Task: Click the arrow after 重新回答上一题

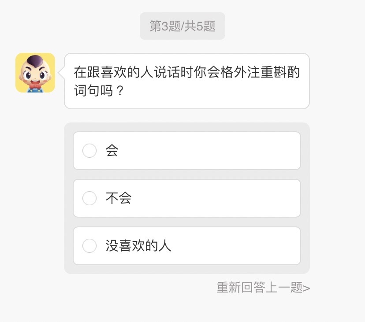Action: (307, 287)
